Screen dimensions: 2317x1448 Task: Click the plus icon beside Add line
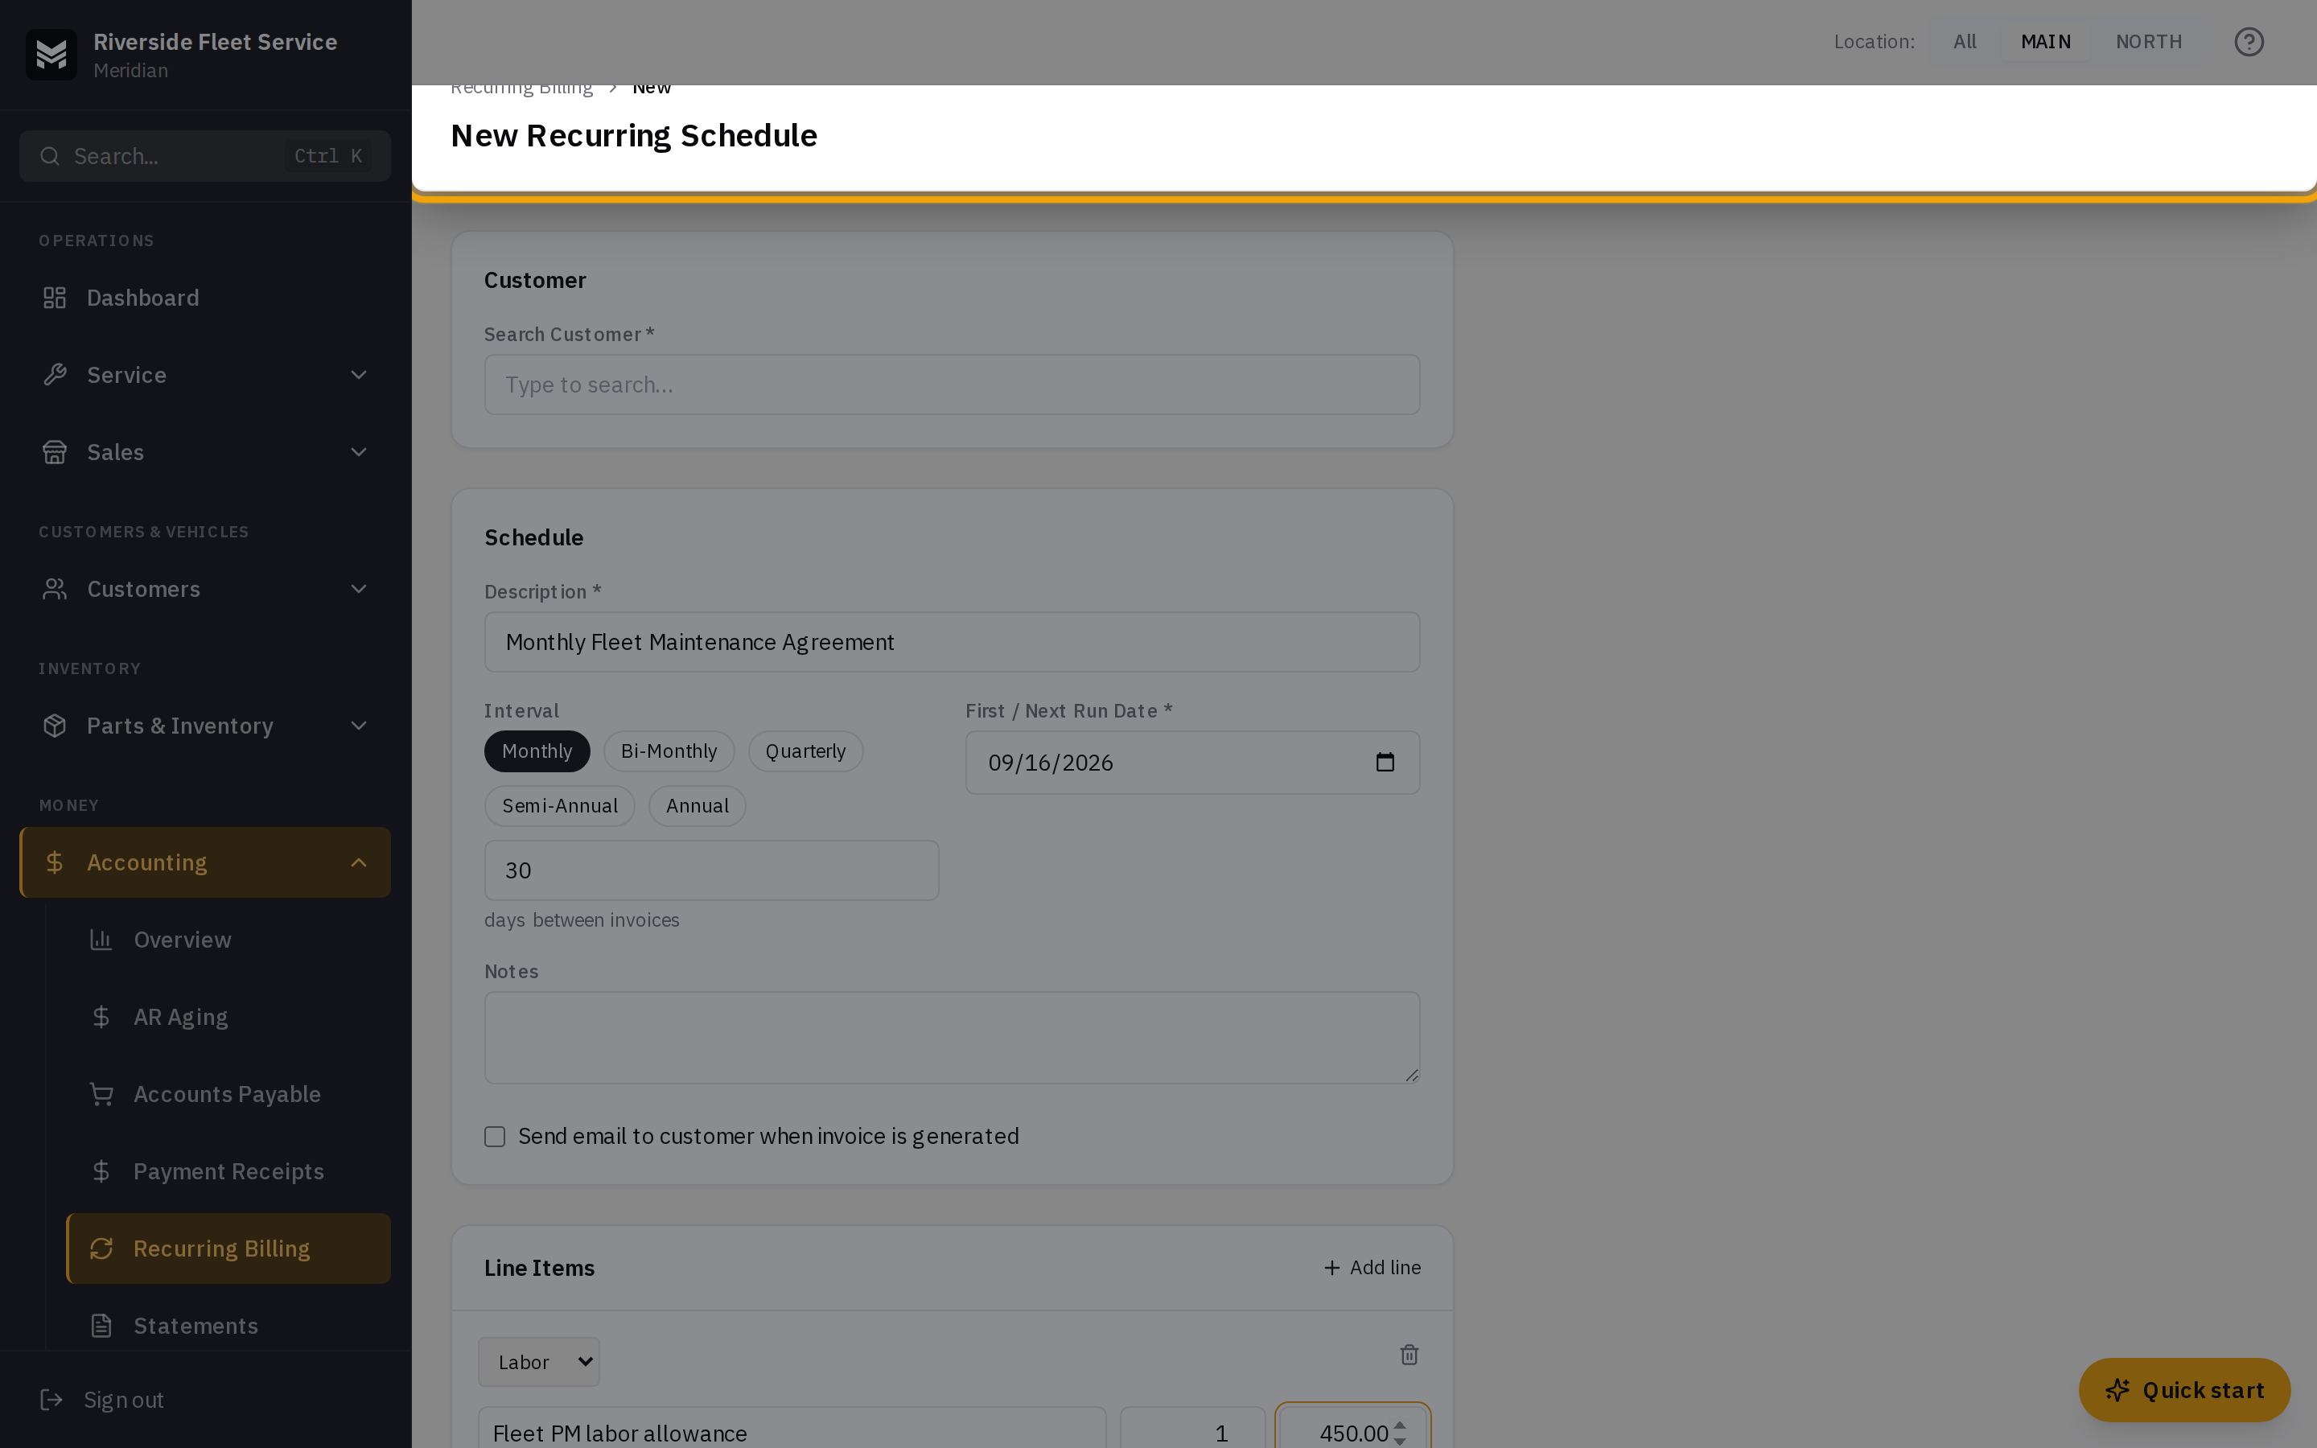coord(1331,1268)
